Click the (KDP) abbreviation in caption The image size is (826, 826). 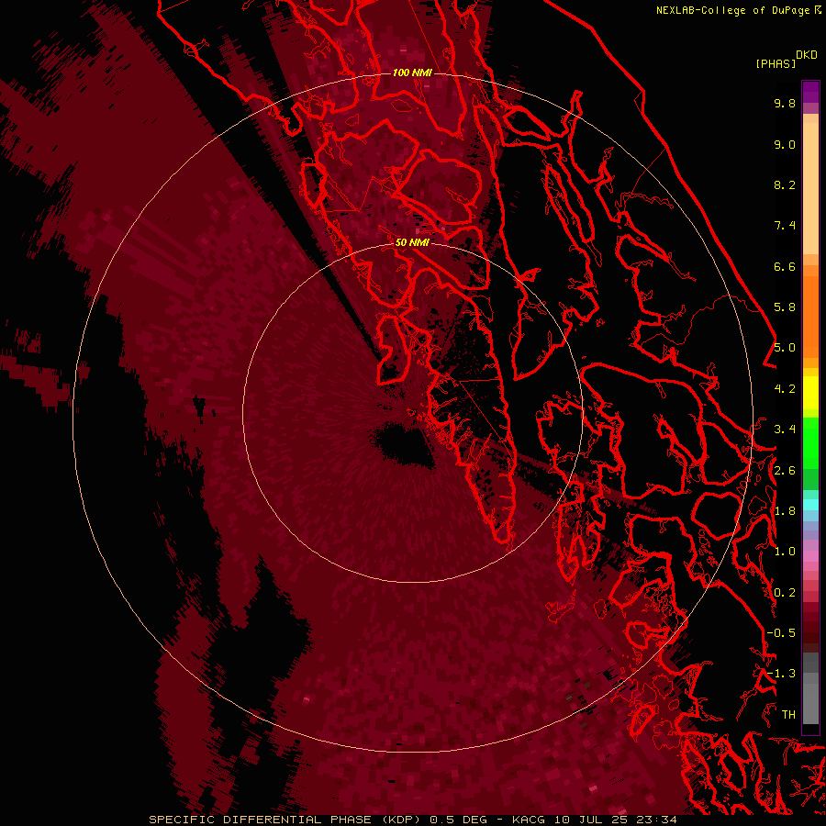[x=401, y=820]
